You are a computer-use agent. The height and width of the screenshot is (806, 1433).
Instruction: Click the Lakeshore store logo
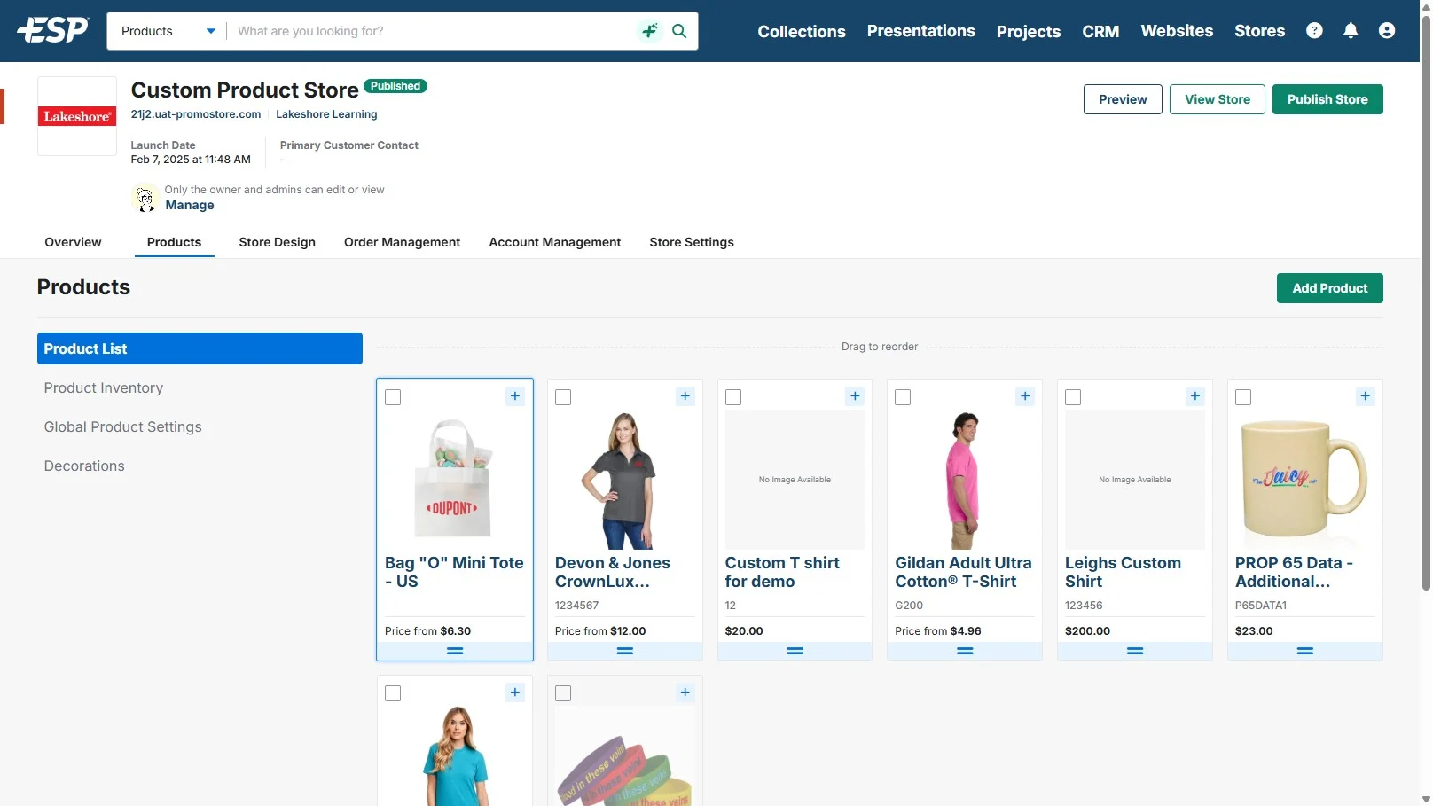(77, 116)
